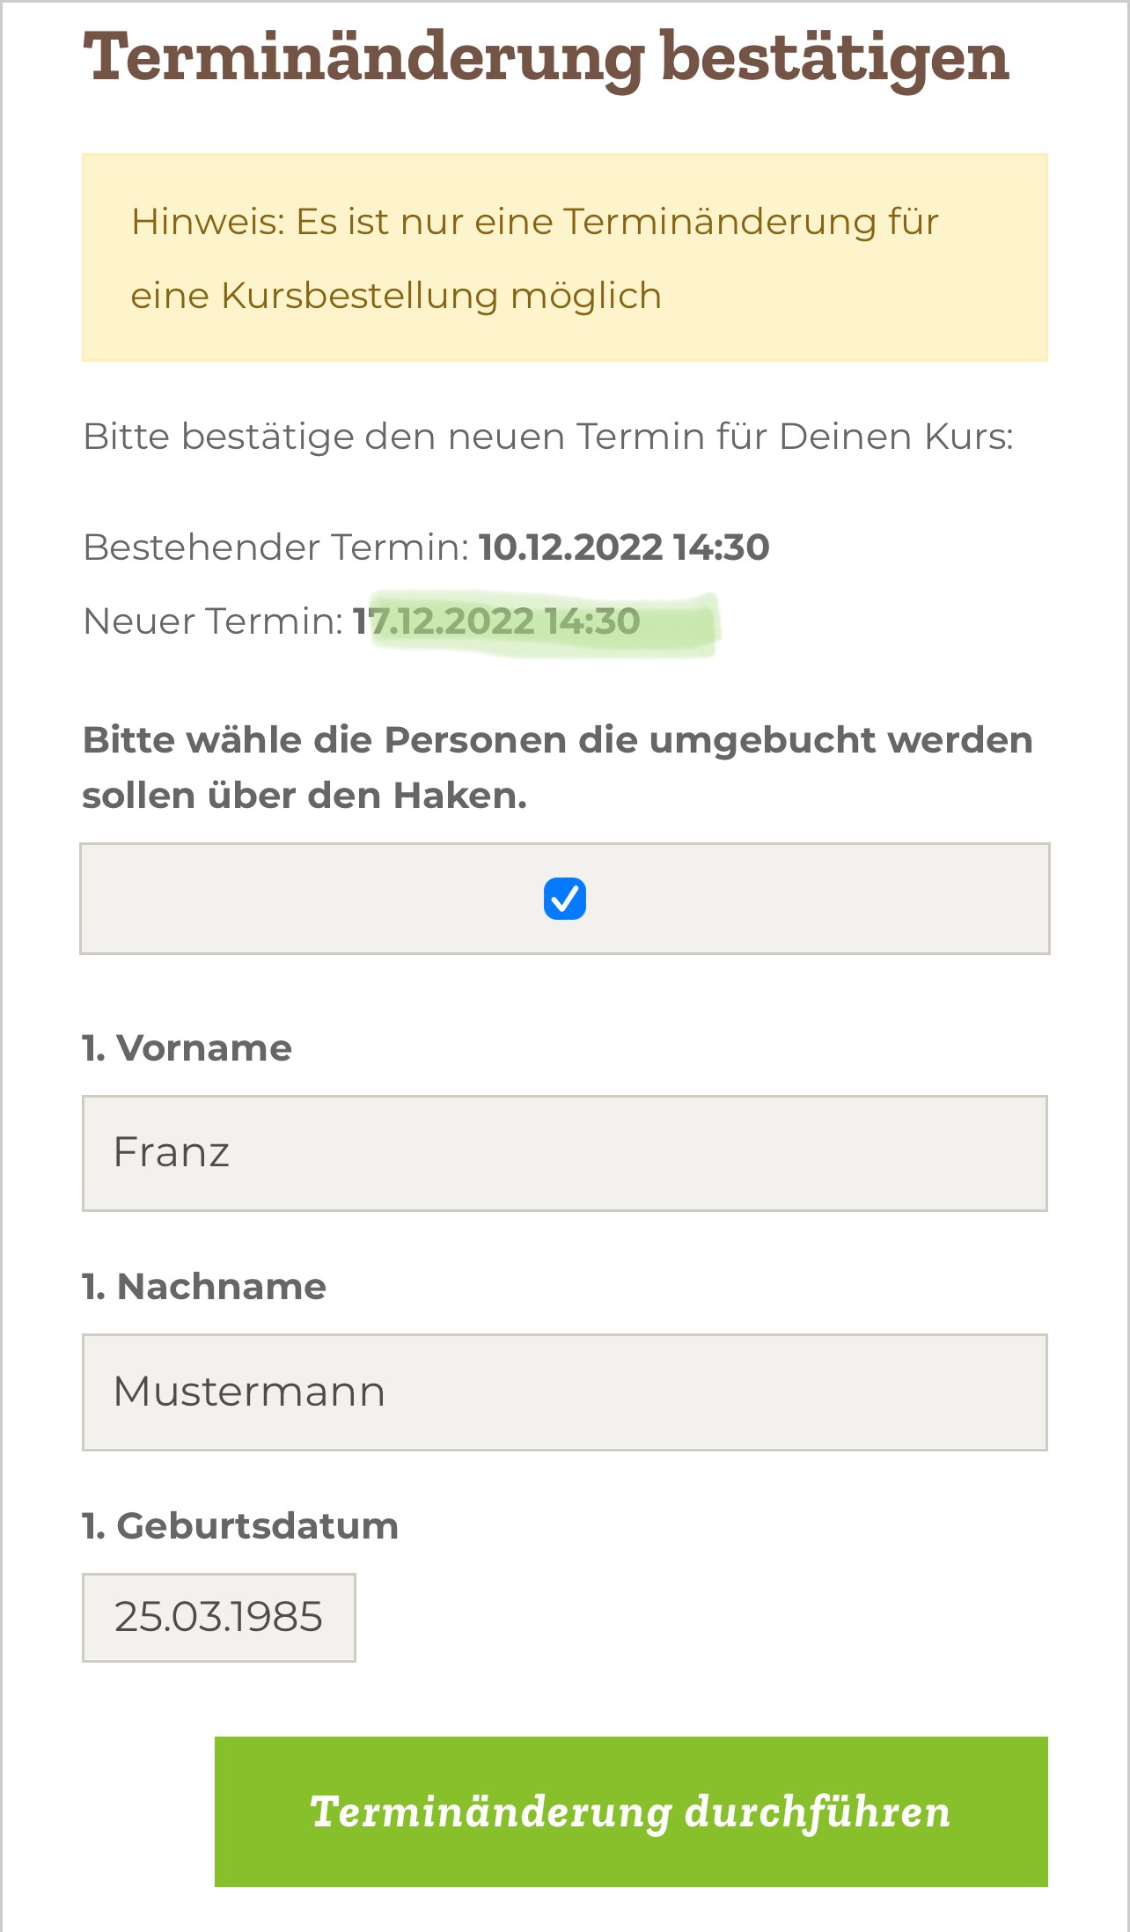
Task: Click the Bestehender Termin label
Action: (x=275, y=546)
